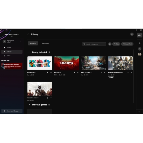Download Far Cry 6 via download icon
This screenshot has height=143, width=143.
click(x=74, y=73)
